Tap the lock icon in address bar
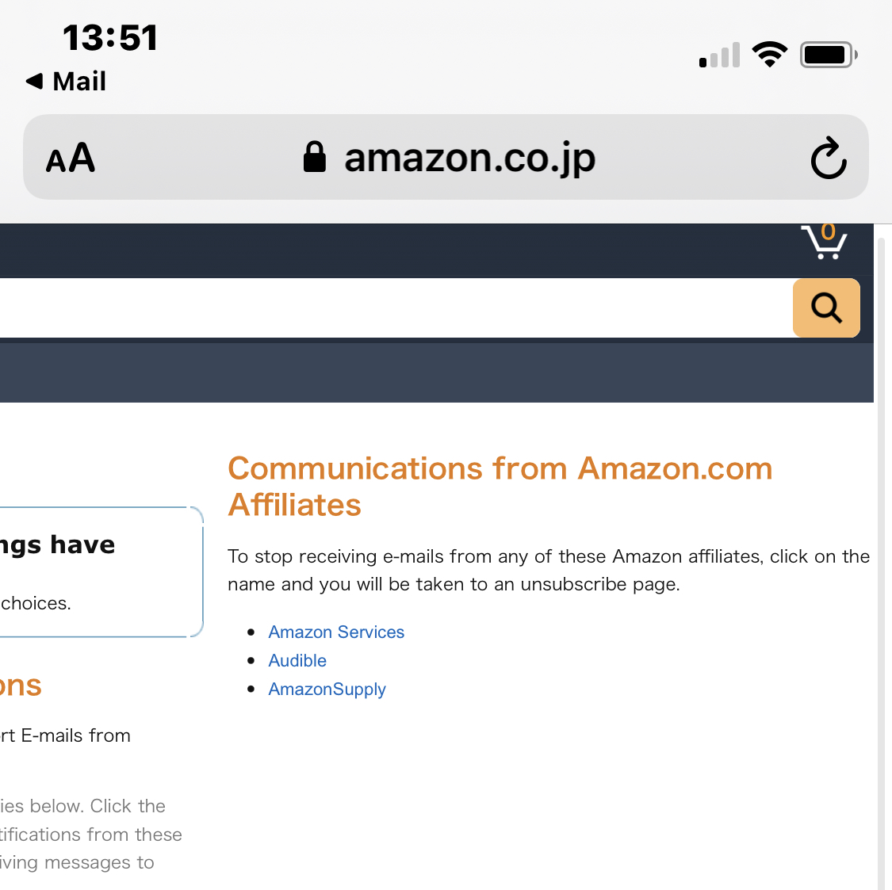The height and width of the screenshot is (890, 892). (x=315, y=157)
